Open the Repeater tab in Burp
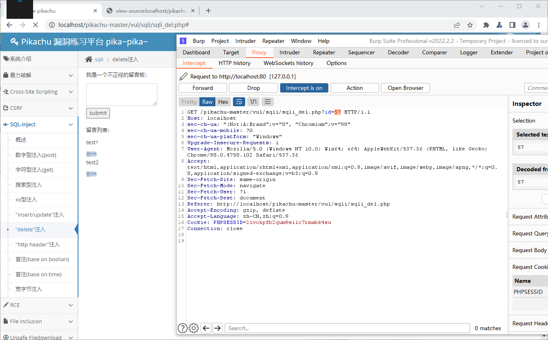Image resolution: width=548 pixels, height=340 pixels. point(324,52)
